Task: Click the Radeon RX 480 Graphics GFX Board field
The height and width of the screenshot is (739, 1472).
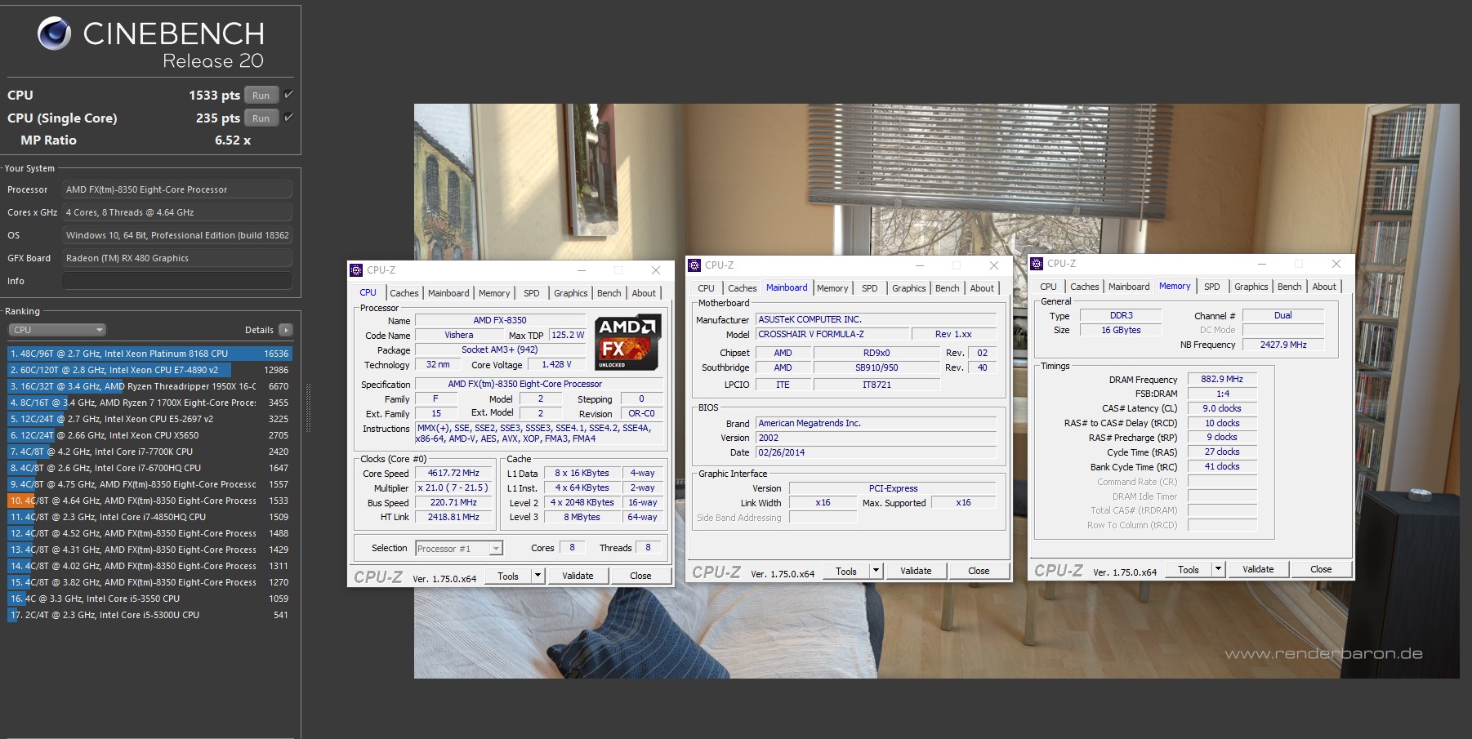Action: click(177, 258)
